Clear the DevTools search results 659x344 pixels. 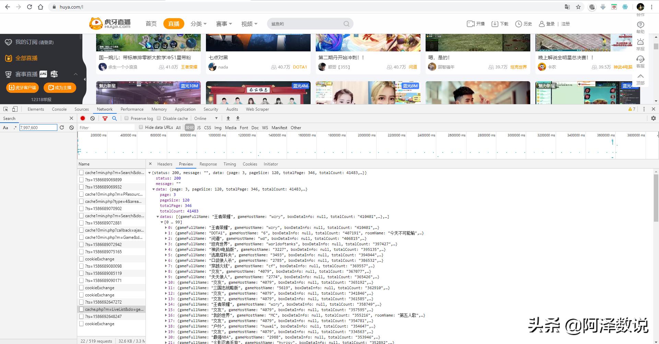[x=71, y=127]
